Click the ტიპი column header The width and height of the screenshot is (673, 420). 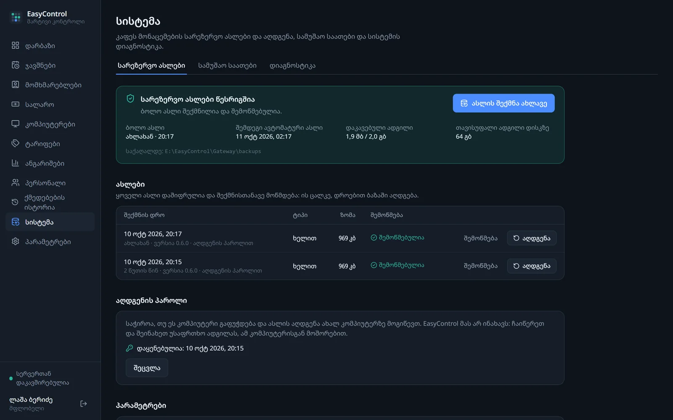coord(300,215)
